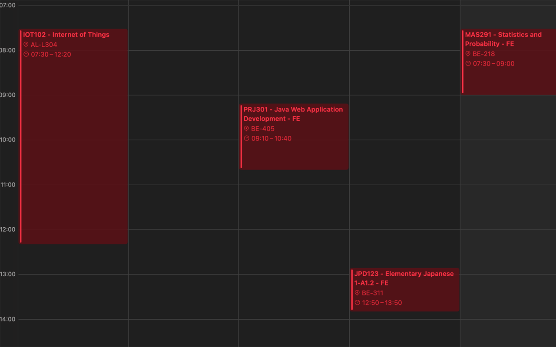Click the clock icon beside 07:30–12:20
This screenshot has height=347, width=556.
click(26, 54)
